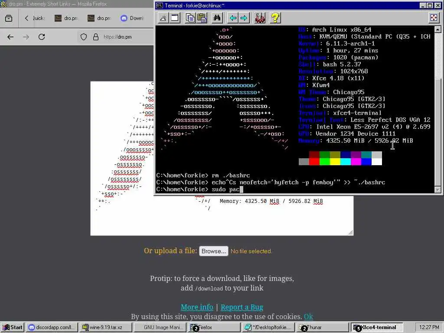Click the terminal scrollbar down arrow
This screenshot has height=333, width=444.
(x=438, y=189)
